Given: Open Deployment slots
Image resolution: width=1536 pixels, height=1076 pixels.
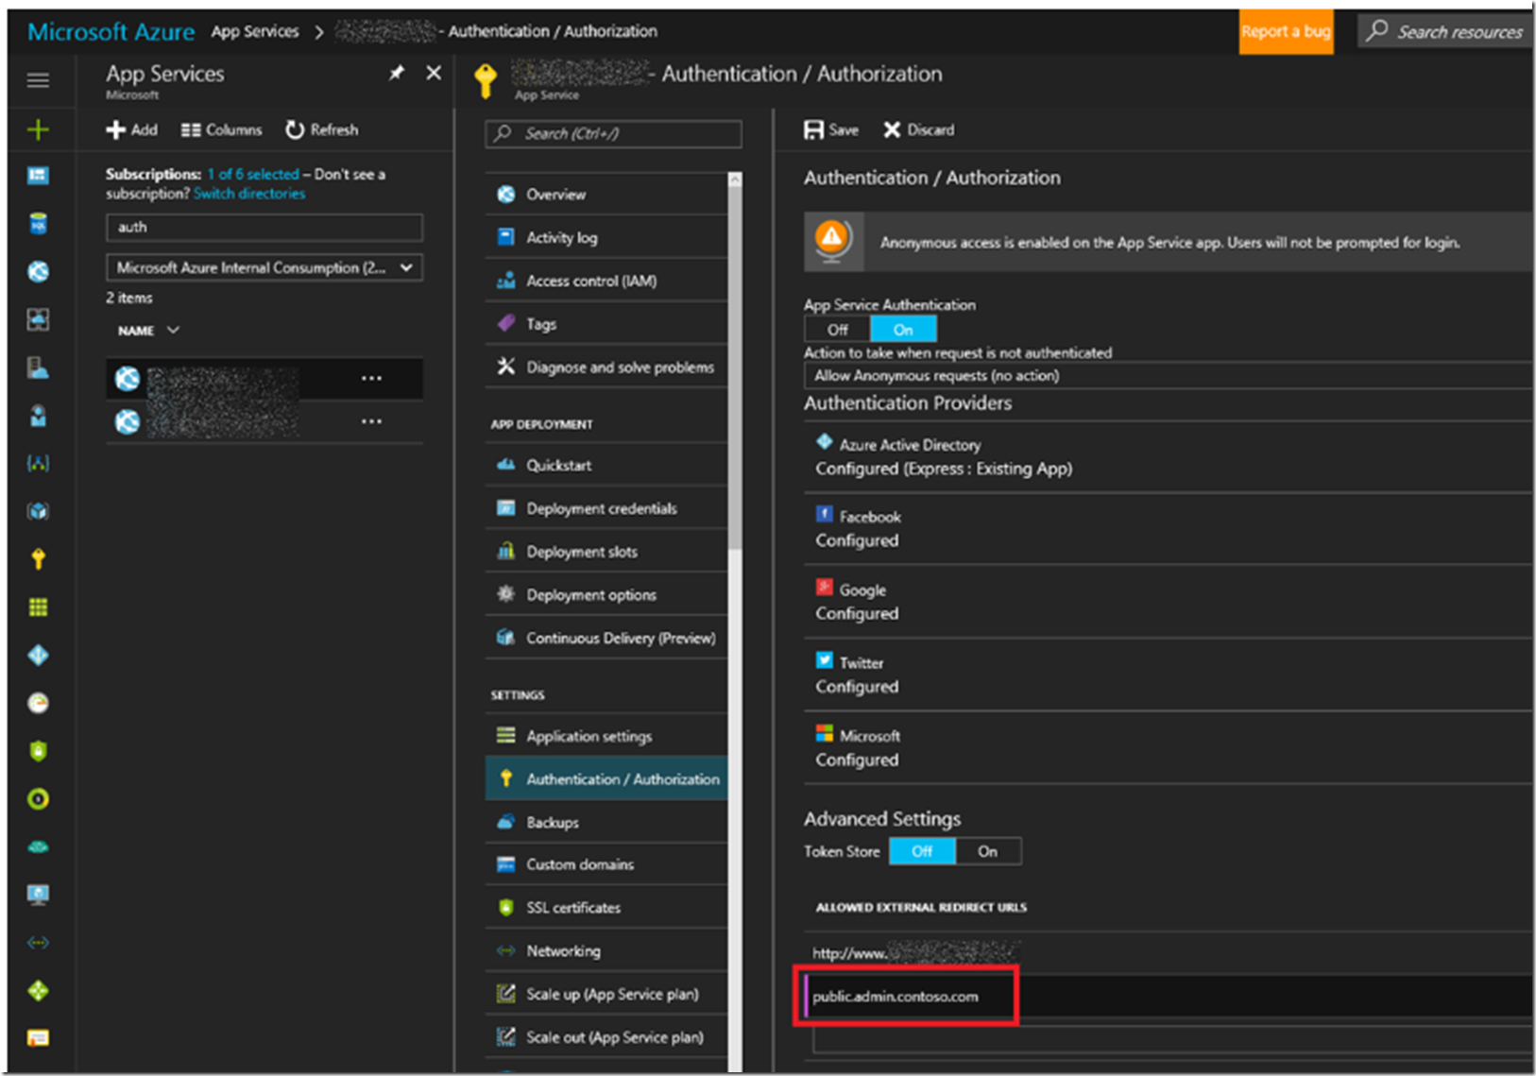Looking at the screenshot, I should pos(606,552).
